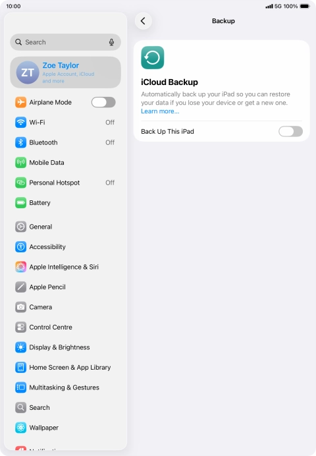
Task: Toggle Airplane Mode switch
Action: 103,102
